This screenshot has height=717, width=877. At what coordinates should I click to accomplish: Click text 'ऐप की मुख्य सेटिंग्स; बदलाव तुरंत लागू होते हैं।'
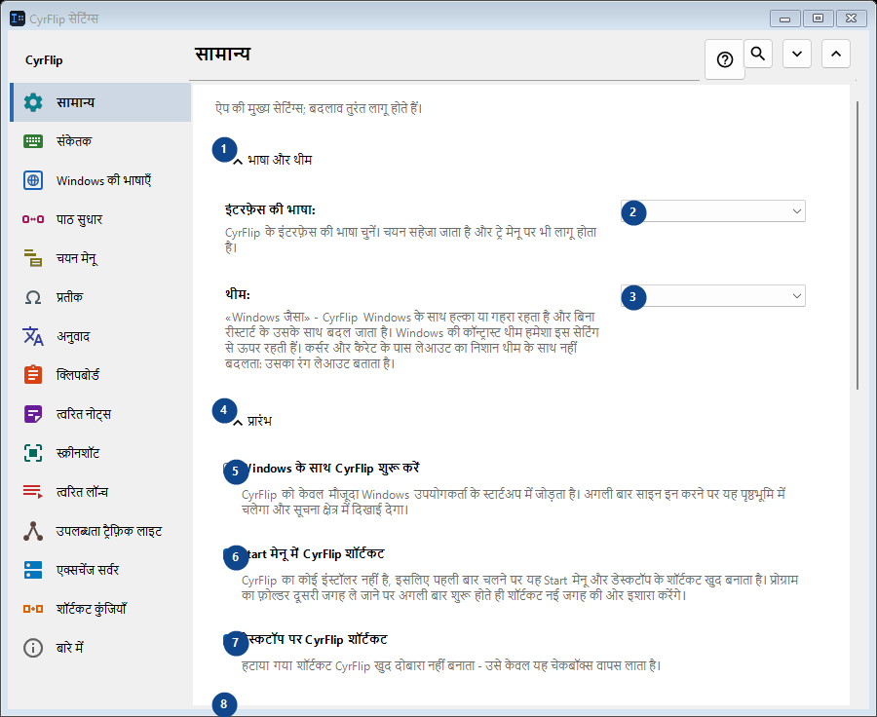(319, 108)
